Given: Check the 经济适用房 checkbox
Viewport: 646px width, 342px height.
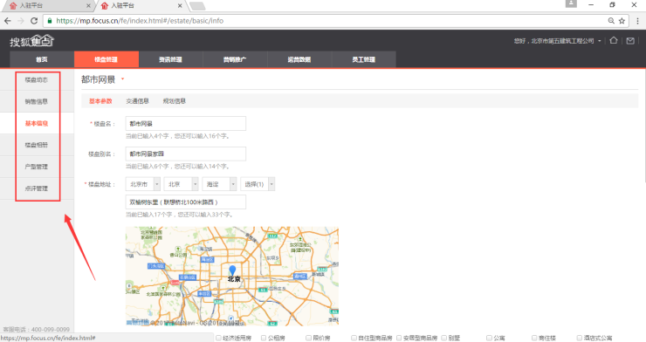Looking at the screenshot, I should [219, 338].
